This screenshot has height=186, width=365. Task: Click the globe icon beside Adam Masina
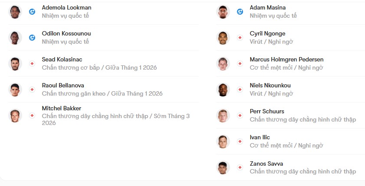click(240, 12)
